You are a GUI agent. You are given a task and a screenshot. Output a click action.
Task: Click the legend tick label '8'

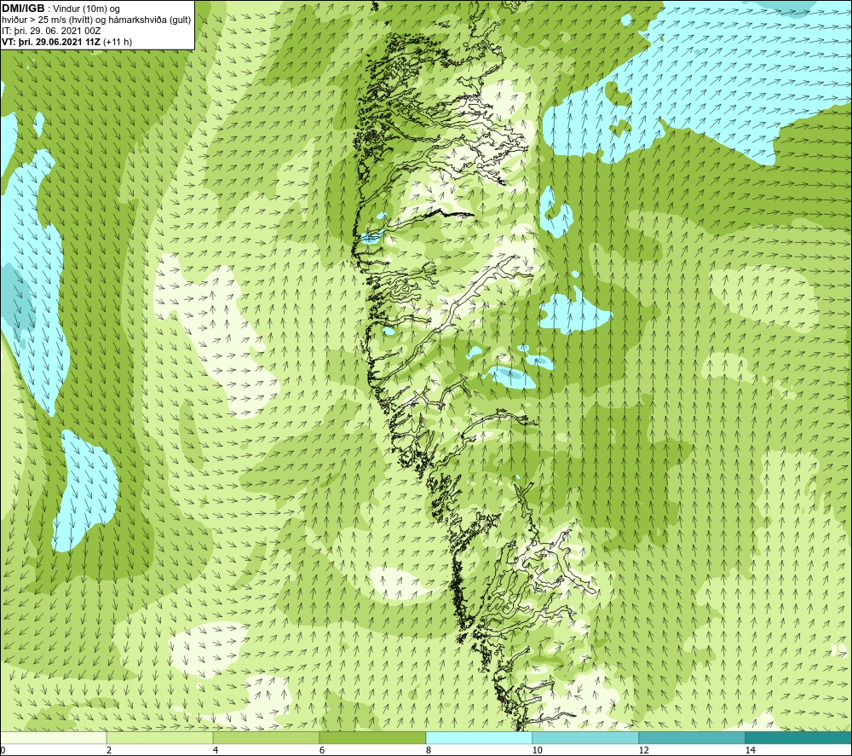click(429, 750)
